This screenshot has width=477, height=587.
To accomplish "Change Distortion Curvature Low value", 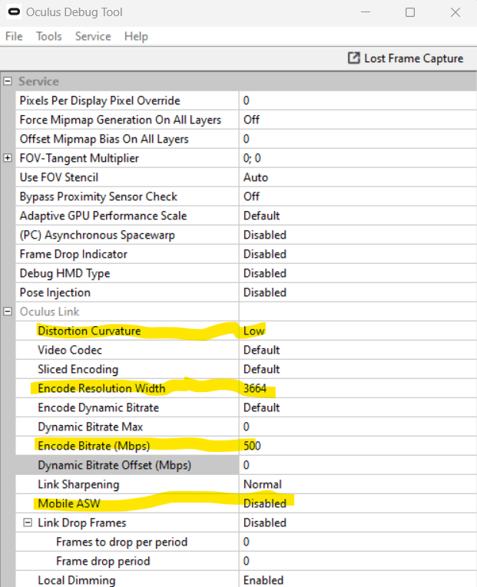I will (358, 331).
